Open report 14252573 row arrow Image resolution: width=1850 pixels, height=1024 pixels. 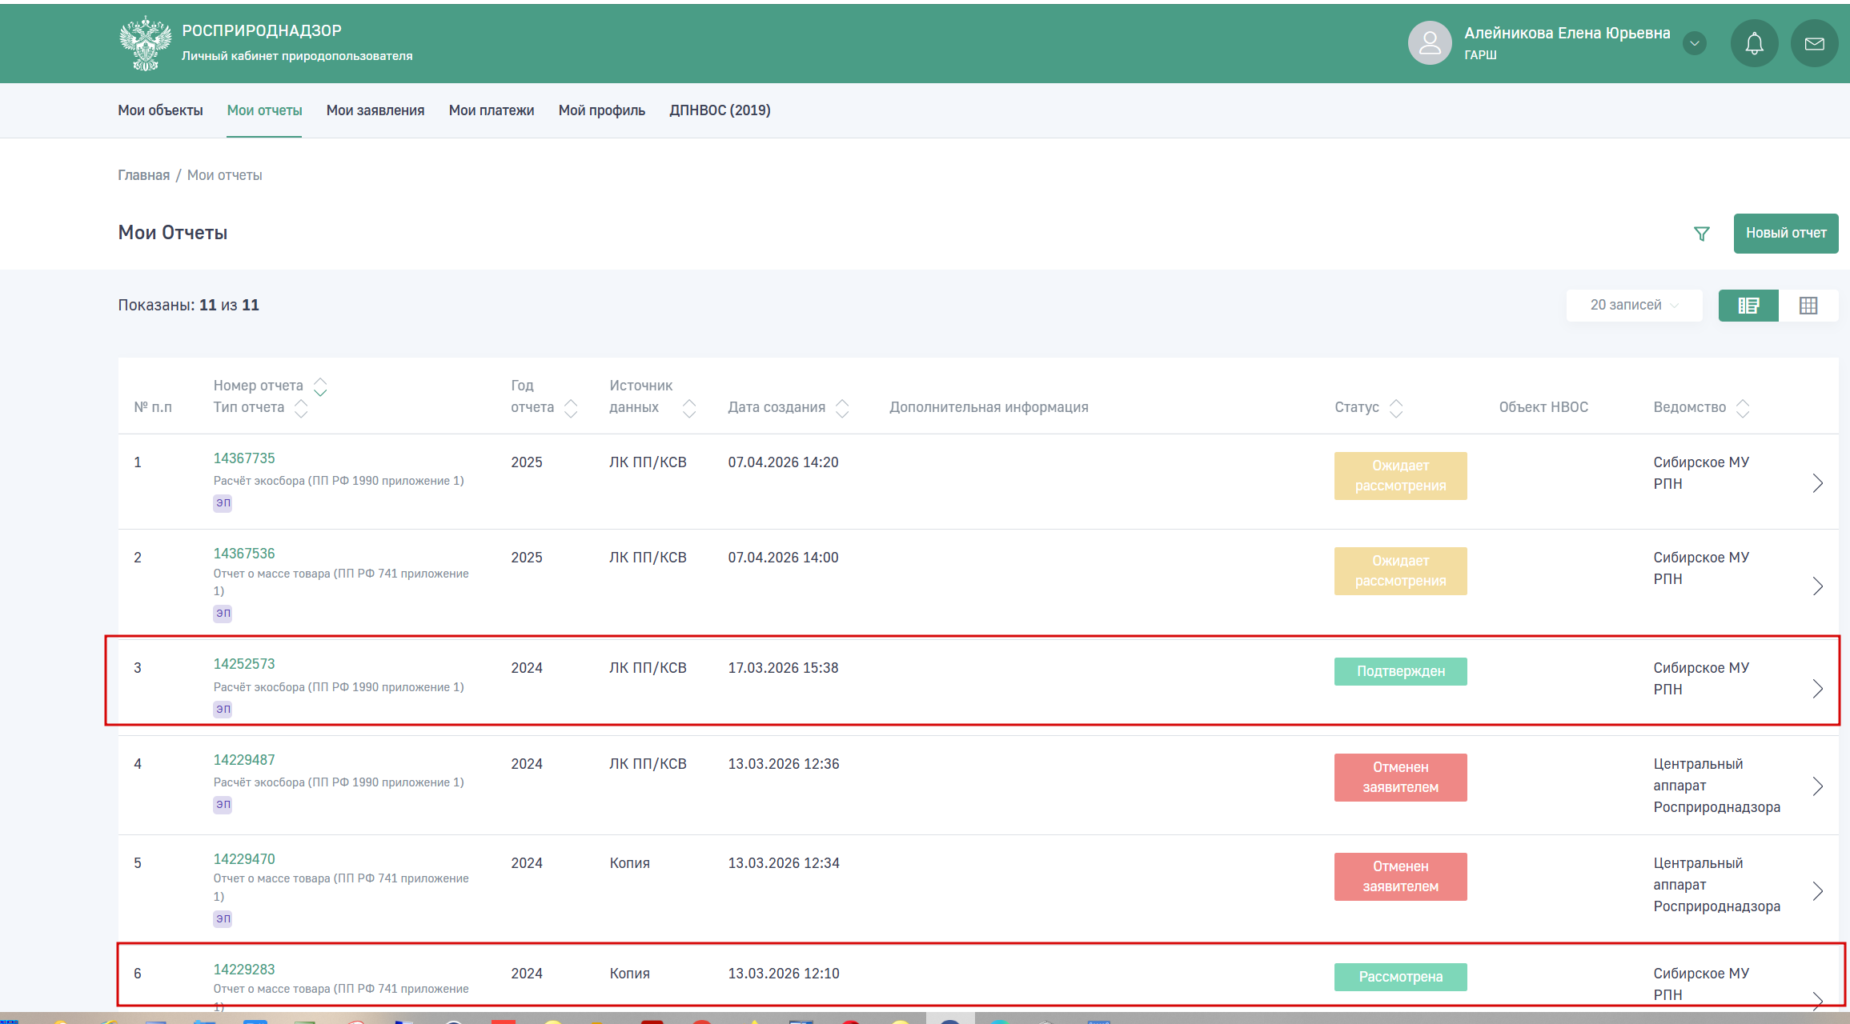(1817, 689)
